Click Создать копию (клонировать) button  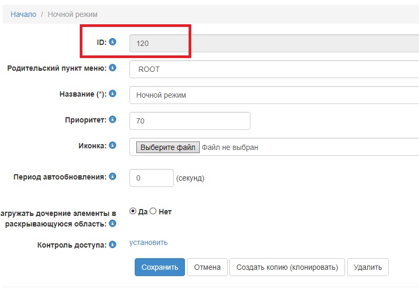[287, 267]
